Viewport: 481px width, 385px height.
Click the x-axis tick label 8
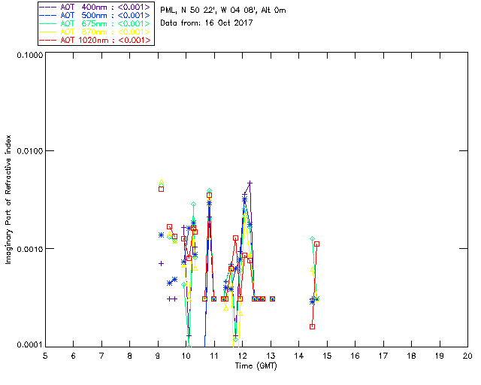[130, 356]
